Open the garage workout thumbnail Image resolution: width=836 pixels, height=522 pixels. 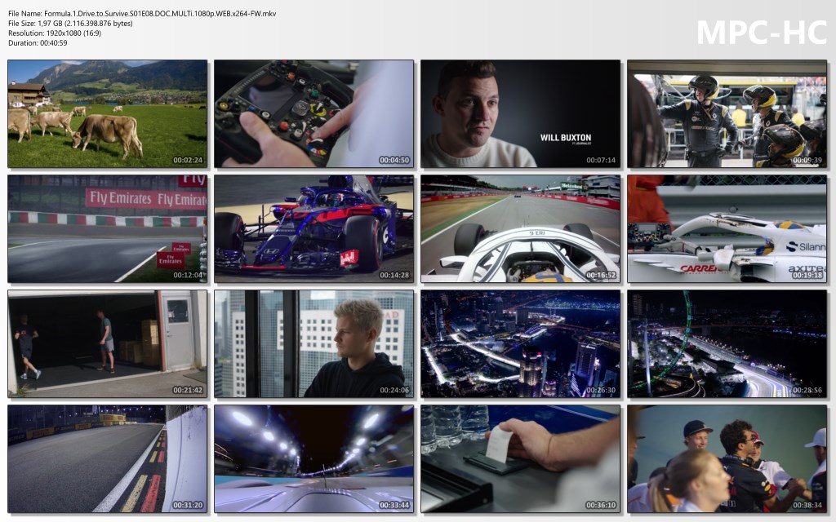[x=107, y=343]
